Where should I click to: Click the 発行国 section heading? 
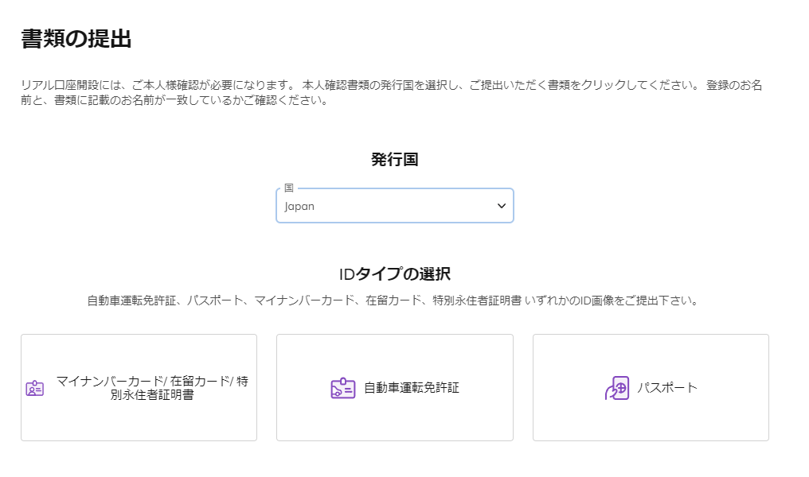point(394,158)
